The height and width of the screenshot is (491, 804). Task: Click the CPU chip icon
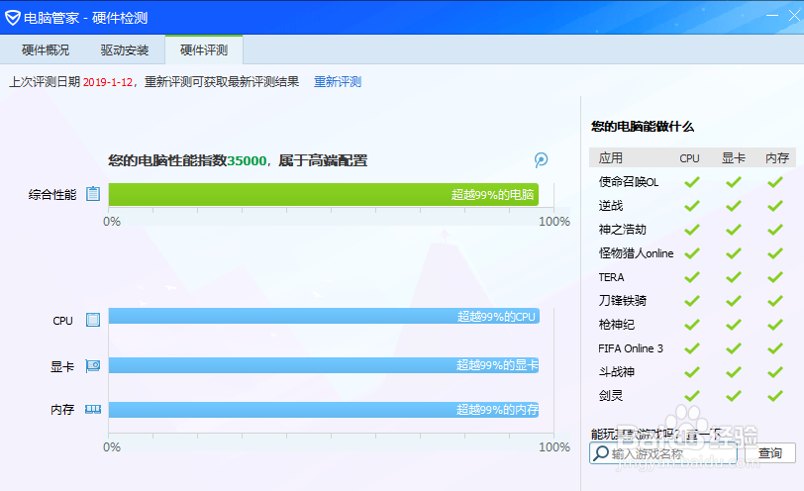click(93, 320)
